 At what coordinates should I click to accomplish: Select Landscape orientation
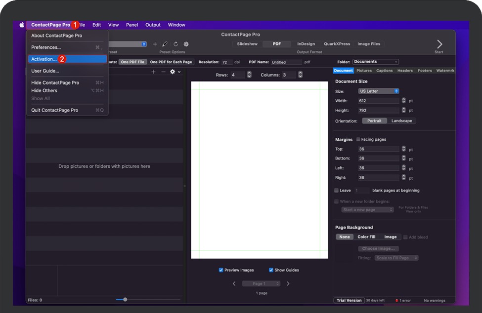click(401, 121)
